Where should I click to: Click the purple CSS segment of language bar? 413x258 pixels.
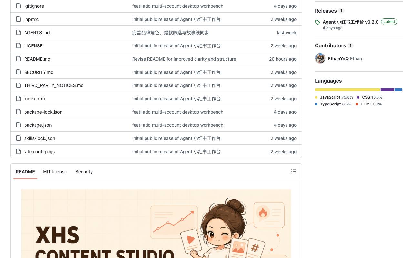[387, 90]
